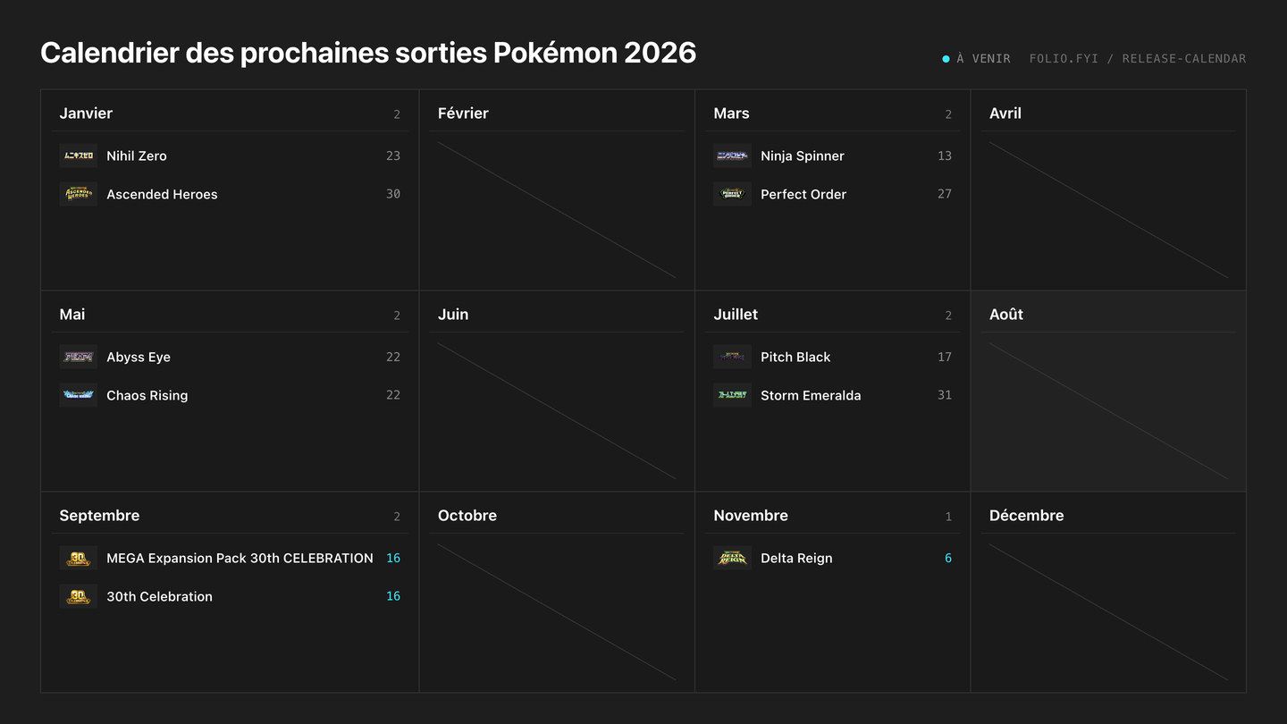
Task: Select the 30th Celebration release name
Action: coord(159,596)
